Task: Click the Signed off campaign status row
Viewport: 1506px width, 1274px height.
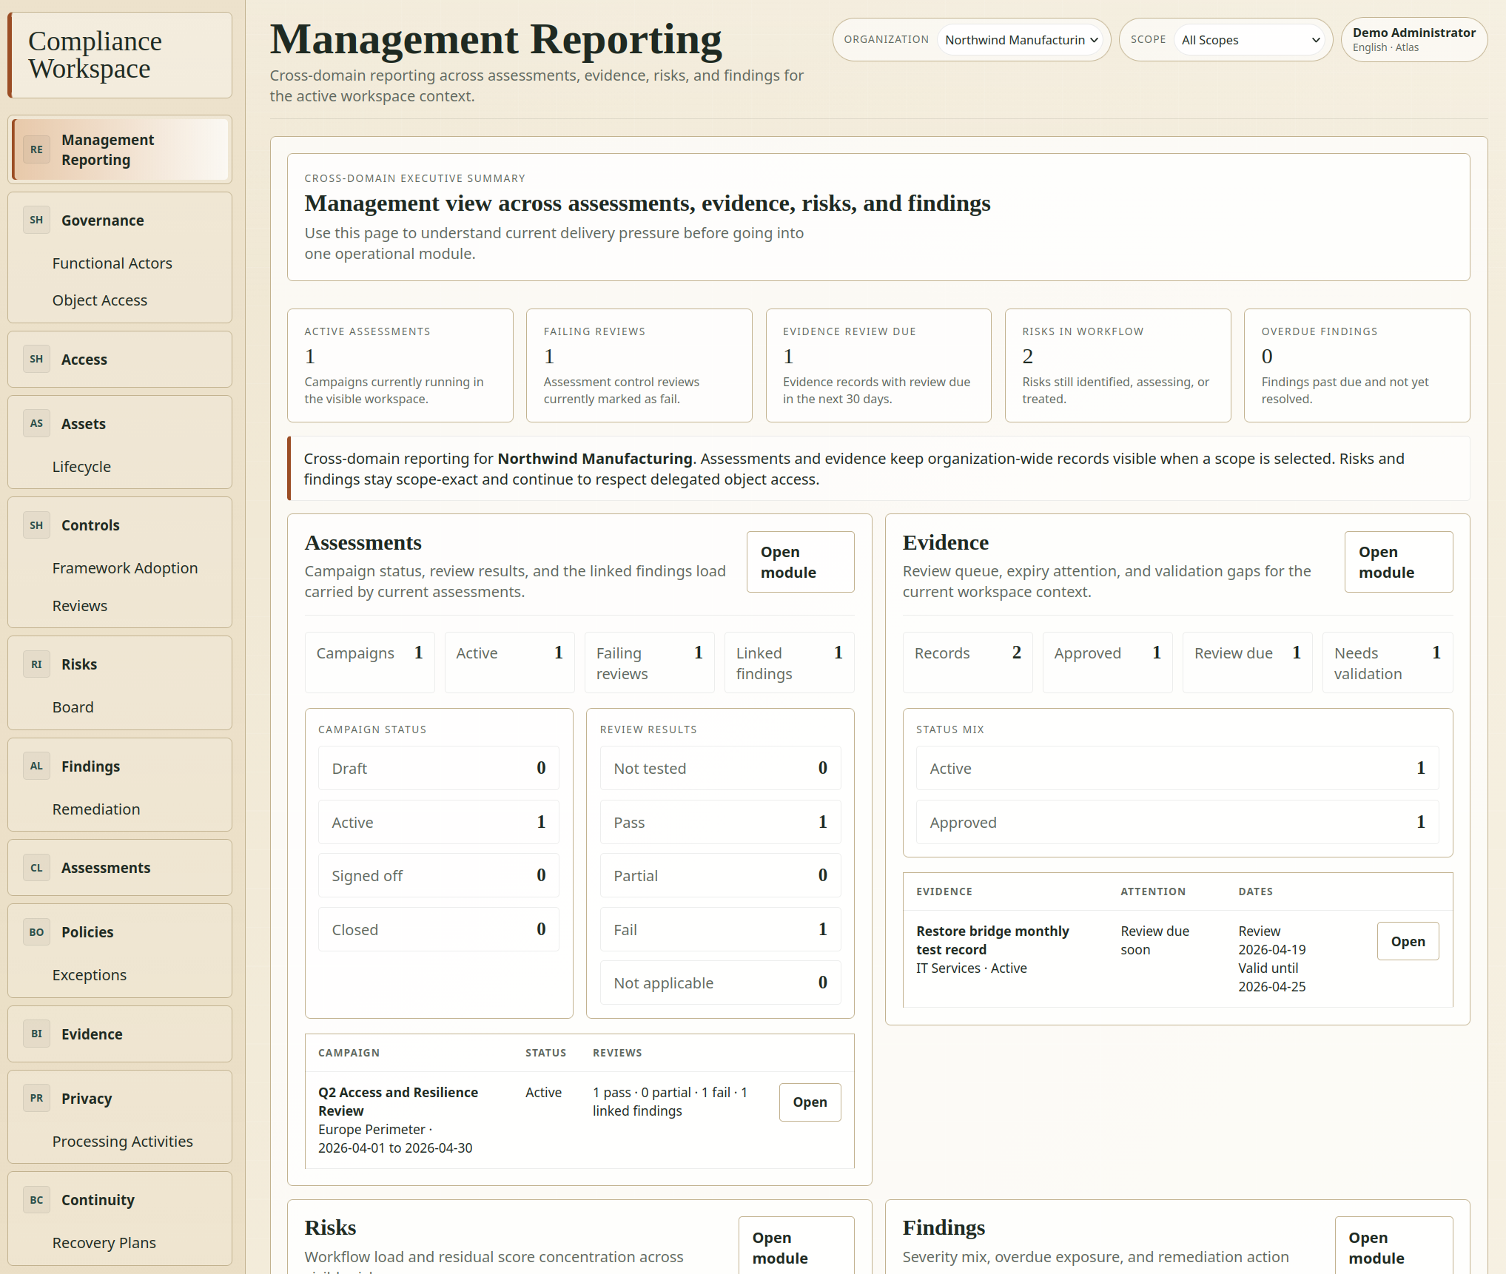Action: click(439, 875)
